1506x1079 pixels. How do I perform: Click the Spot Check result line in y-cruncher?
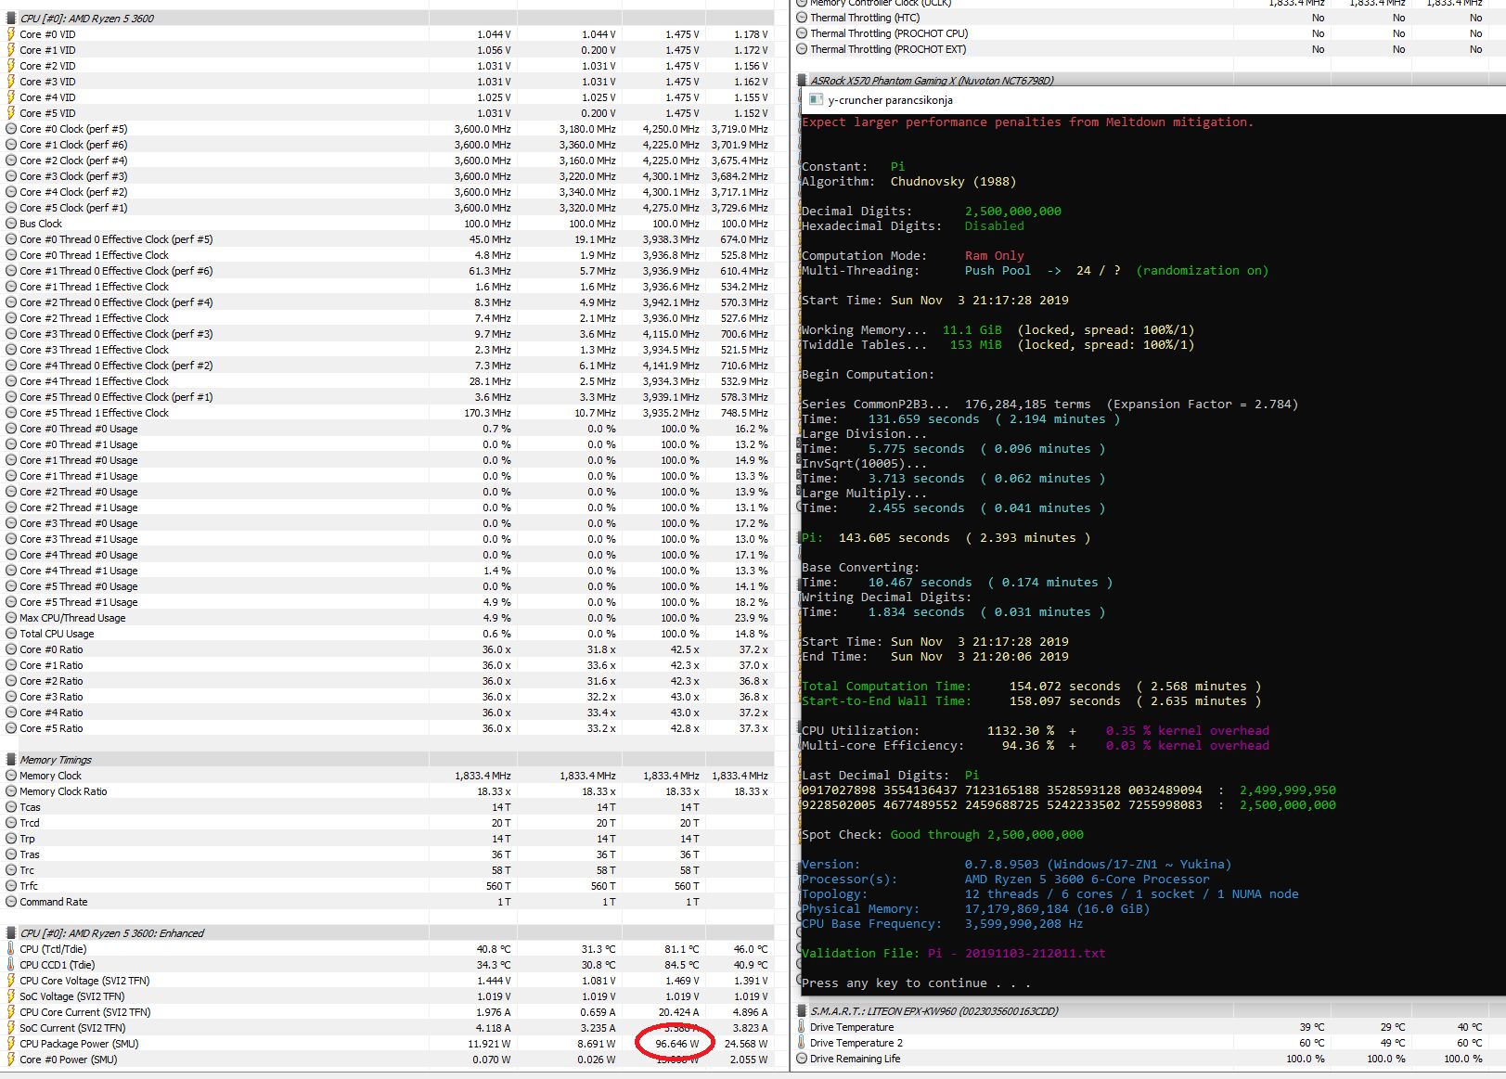pos(942,835)
